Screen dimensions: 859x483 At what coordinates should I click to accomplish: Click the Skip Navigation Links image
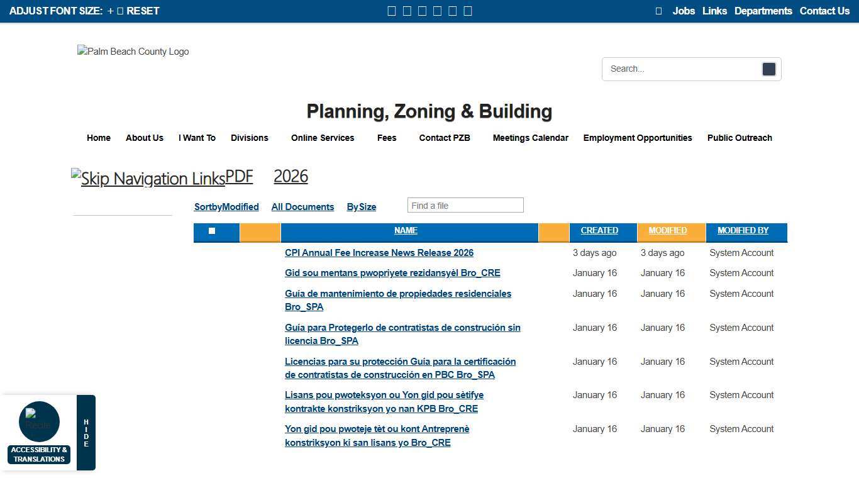[x=148, y=179]
